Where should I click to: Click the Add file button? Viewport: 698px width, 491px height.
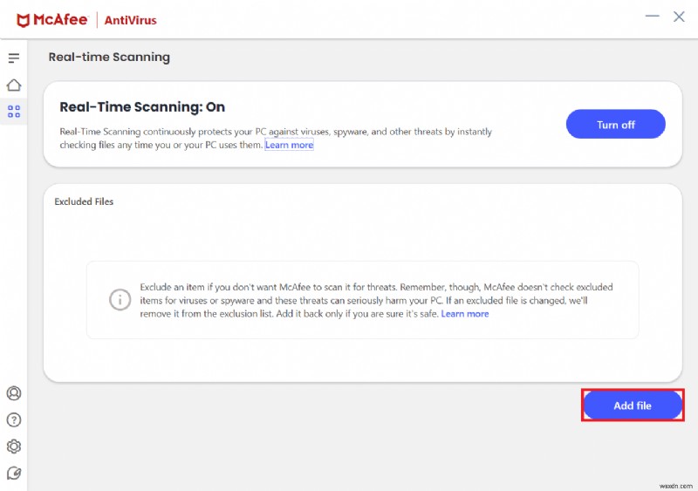(633, 406)
